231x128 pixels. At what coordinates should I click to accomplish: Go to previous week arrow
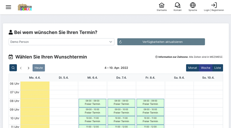click(21, 68)
